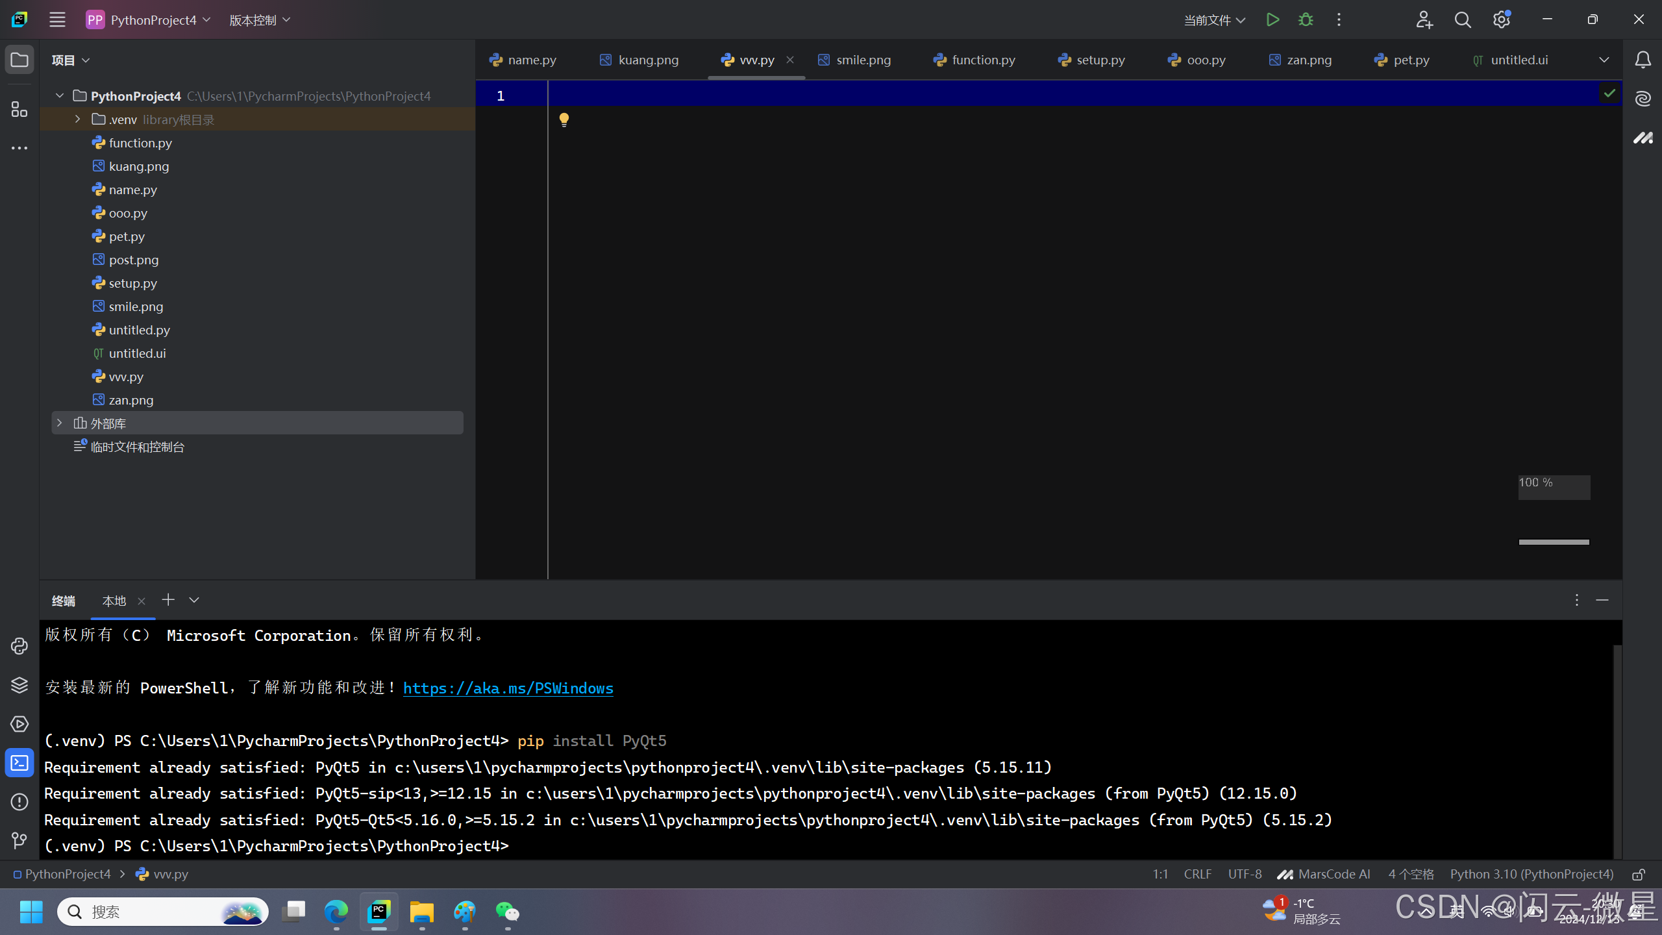
Task: Open the Python Packages tool window
Action: coord(19,685)
